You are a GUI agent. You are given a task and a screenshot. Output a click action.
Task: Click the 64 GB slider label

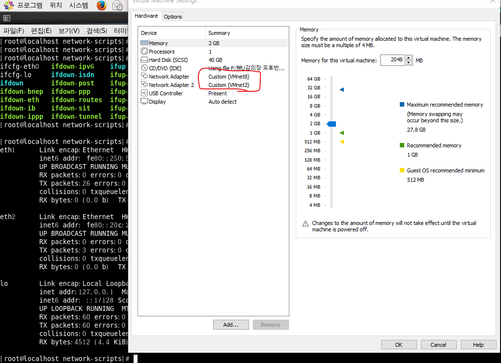click(313, 79)
